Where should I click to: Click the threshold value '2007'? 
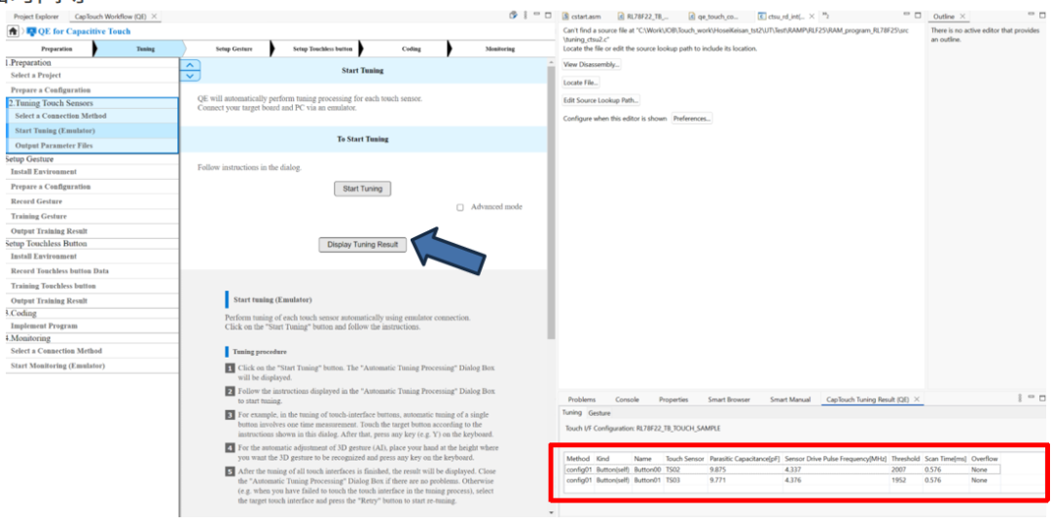tap(899, 470)
